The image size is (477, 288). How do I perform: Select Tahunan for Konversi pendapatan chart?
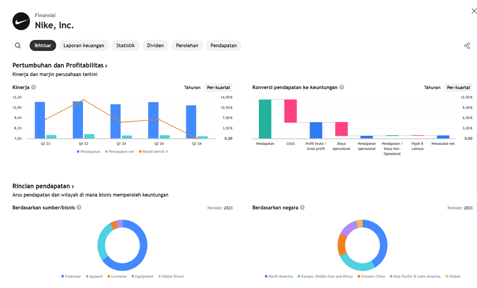[x=432, y=88]
